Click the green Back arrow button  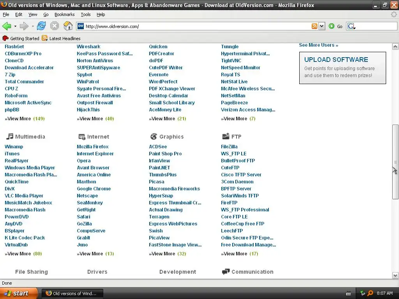point(7,26)
